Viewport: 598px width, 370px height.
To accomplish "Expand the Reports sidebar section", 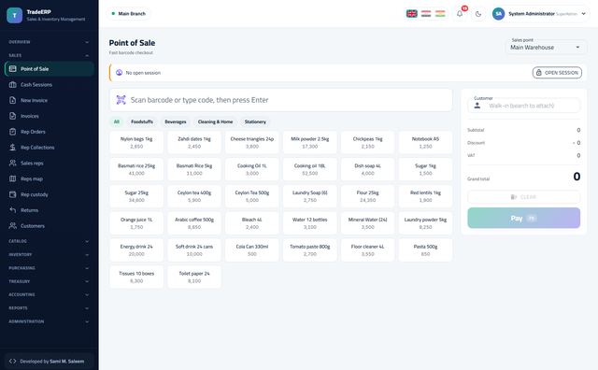I will 49,307.
